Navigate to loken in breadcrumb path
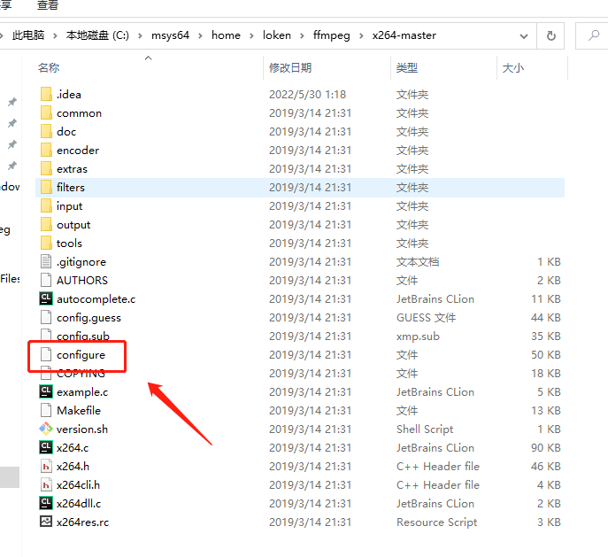This screenshot has height=557, width=608. click(x=276, y=36)
